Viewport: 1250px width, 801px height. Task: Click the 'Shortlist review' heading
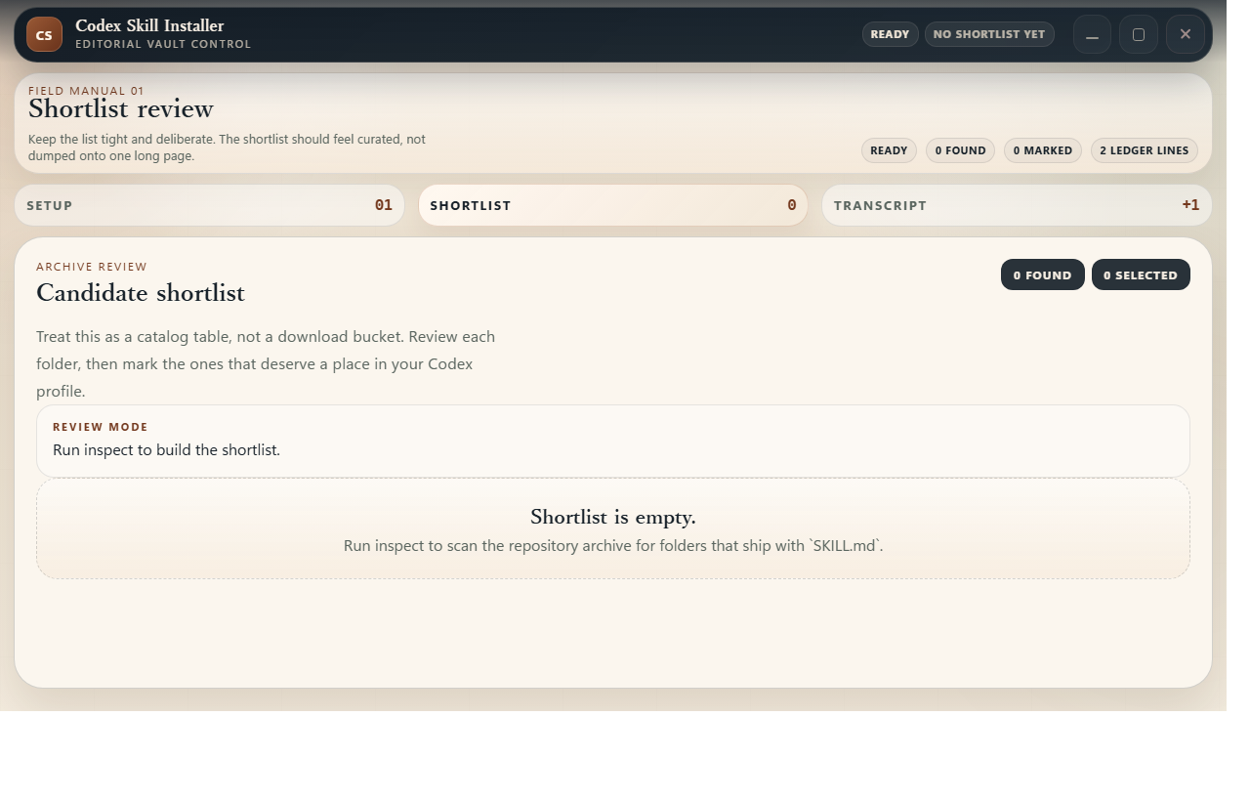tap(121, 108)
